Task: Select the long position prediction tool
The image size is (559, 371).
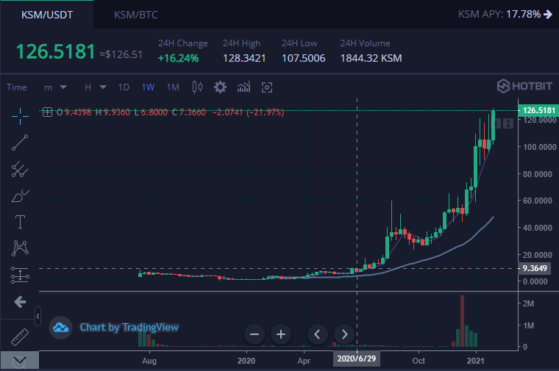Action: tap(20, 275)
